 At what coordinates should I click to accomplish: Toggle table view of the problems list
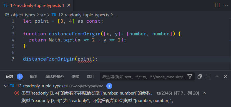[x=208, y=77]
